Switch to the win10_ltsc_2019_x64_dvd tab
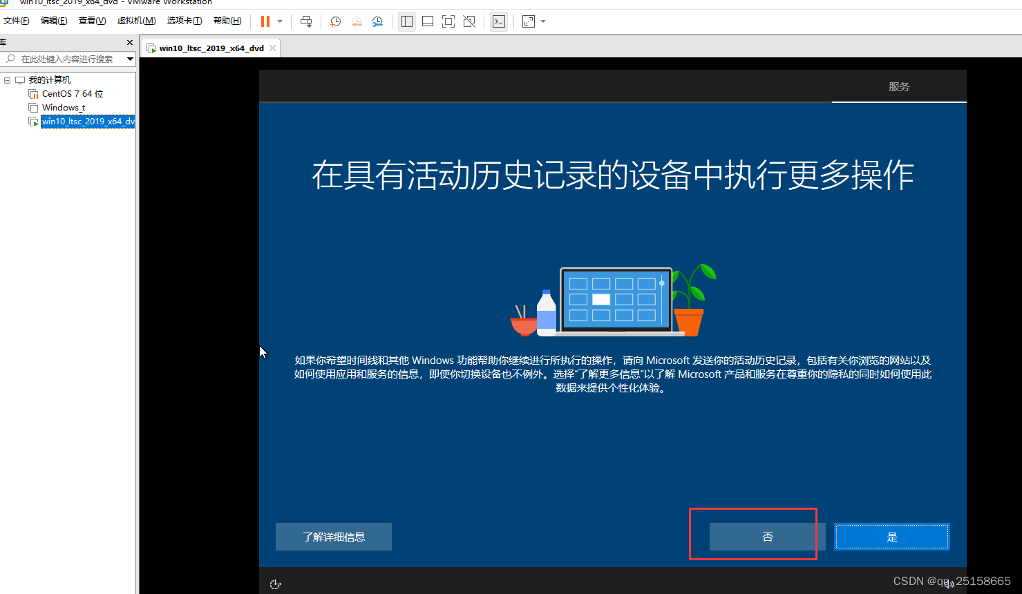Screen dimensions: 1022x594 click(211, 48)
